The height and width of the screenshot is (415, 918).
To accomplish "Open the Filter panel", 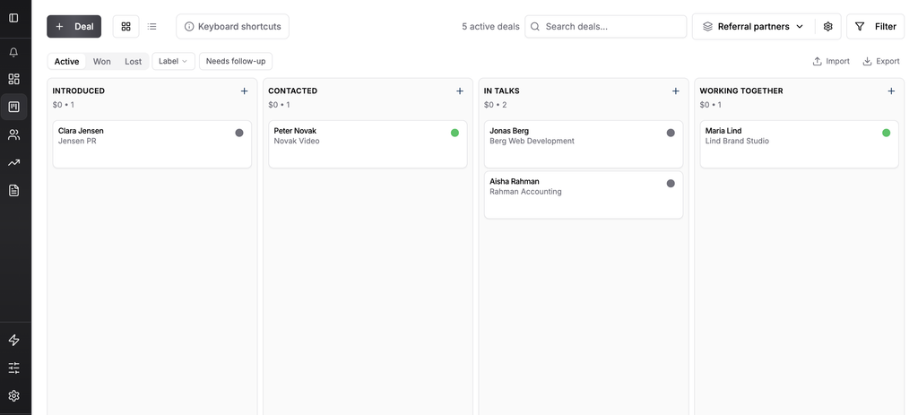I will [875, 26].
